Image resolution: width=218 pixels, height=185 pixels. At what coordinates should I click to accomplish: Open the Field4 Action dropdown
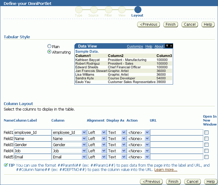(x=138, y=151)
